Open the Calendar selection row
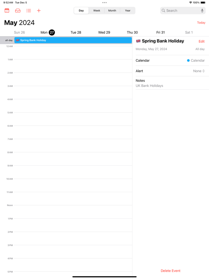209x279 pixels. (x=171, y=61)
